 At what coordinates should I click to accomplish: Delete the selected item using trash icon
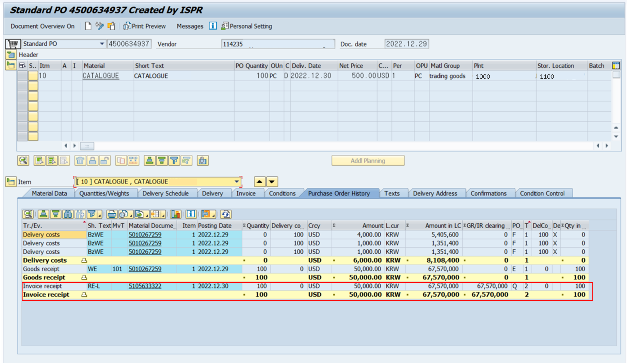pyautogui.click(x=80, y=160)
